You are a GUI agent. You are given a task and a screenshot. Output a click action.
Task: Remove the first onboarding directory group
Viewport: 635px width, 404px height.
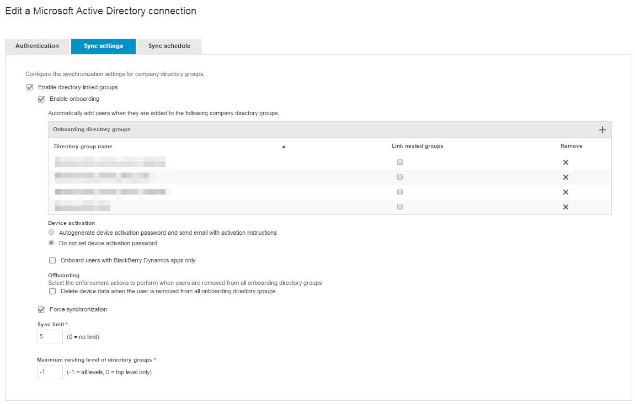(565, 163)
